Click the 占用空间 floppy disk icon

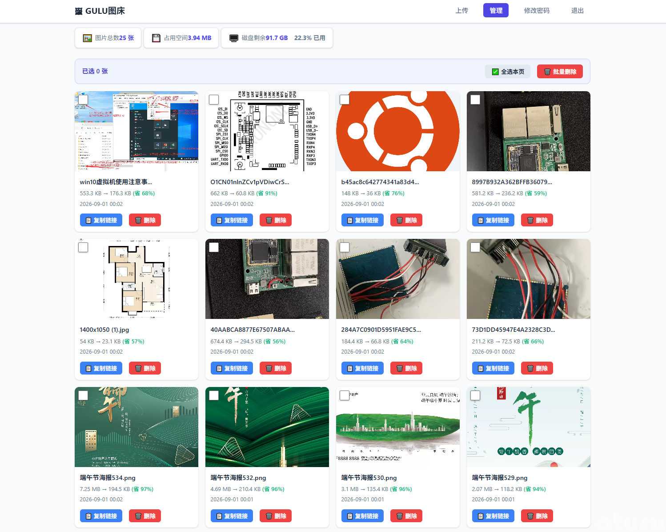(156, 38)
